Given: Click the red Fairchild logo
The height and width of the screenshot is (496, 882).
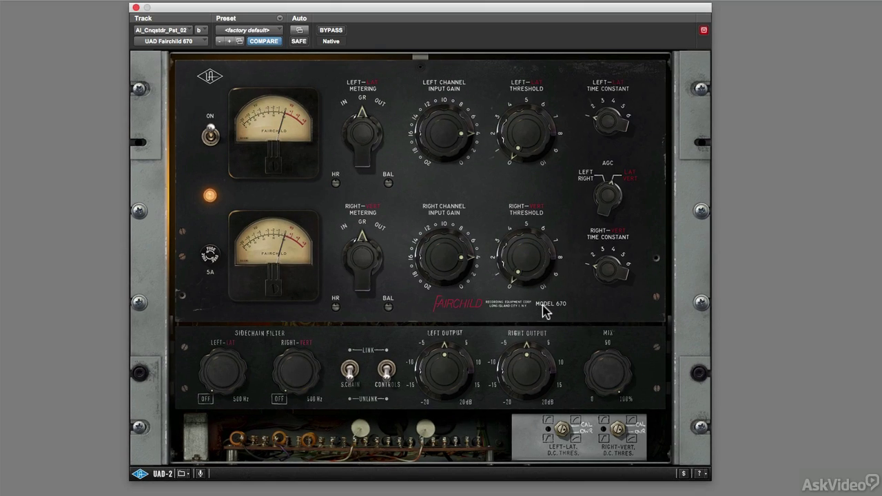Looking at the screenshot, I should tap(458, 303).
